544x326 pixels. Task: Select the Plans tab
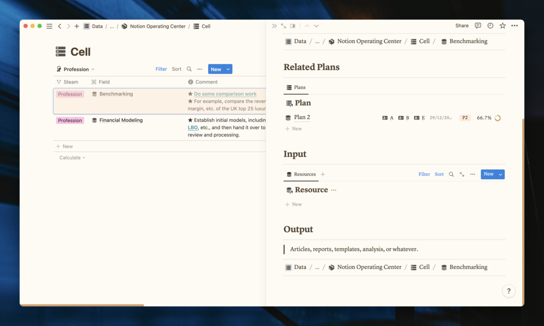tap(296, 87)
